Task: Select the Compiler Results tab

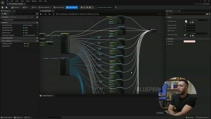Action: point(46,96)
